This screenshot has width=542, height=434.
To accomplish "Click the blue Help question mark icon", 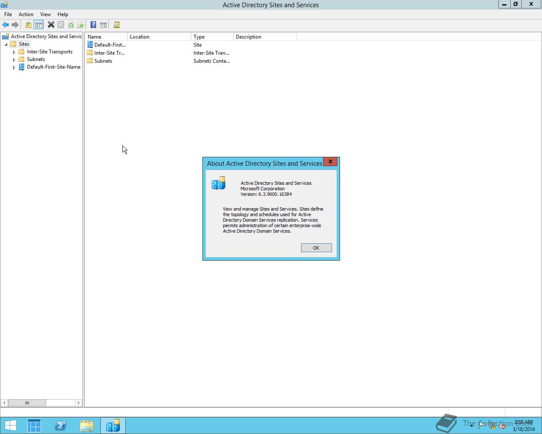I will (x=93, y=25).
